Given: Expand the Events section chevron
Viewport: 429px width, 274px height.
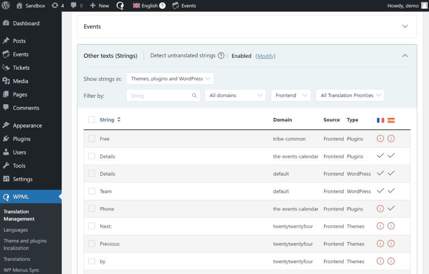Looking at the screenshot, I should point(405,26).
